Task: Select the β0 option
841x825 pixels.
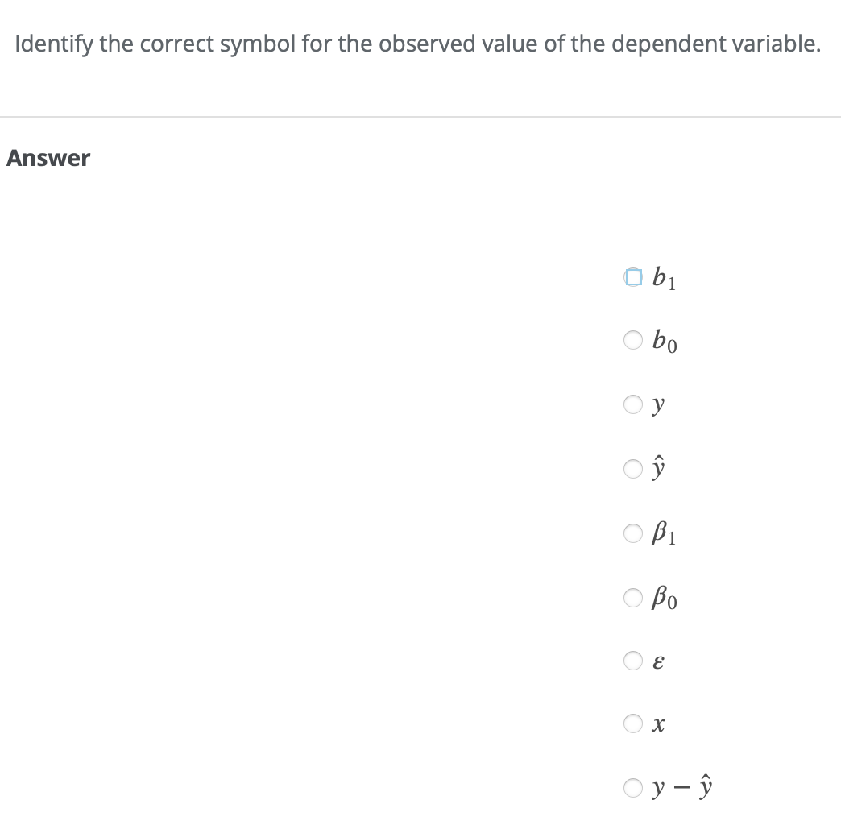Action: 633,598
